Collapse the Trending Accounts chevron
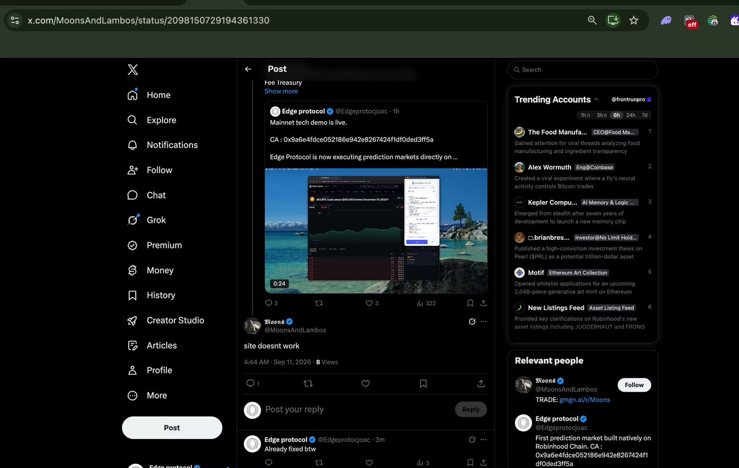This screenshot has height=468, width=739. [596, 100]
